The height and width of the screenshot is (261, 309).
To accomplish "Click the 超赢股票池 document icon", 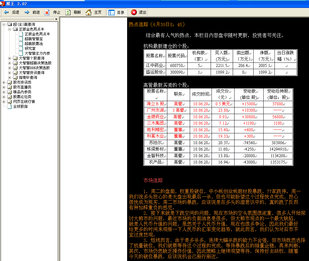I will tap(21, 44).
